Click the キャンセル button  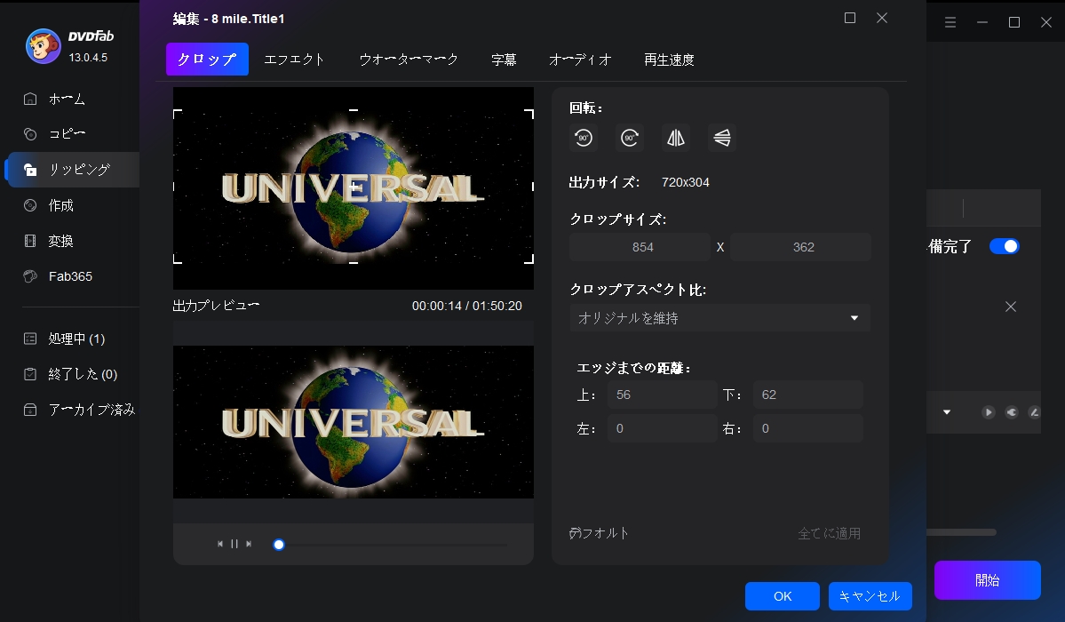[870, 596]
